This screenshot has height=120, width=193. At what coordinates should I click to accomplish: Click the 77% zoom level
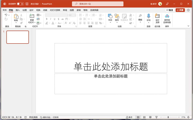(183, 117)
